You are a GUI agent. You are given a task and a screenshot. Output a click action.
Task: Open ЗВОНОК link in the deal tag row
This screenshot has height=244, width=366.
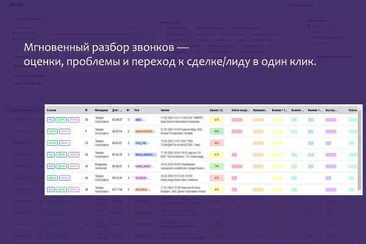point(74,120)
